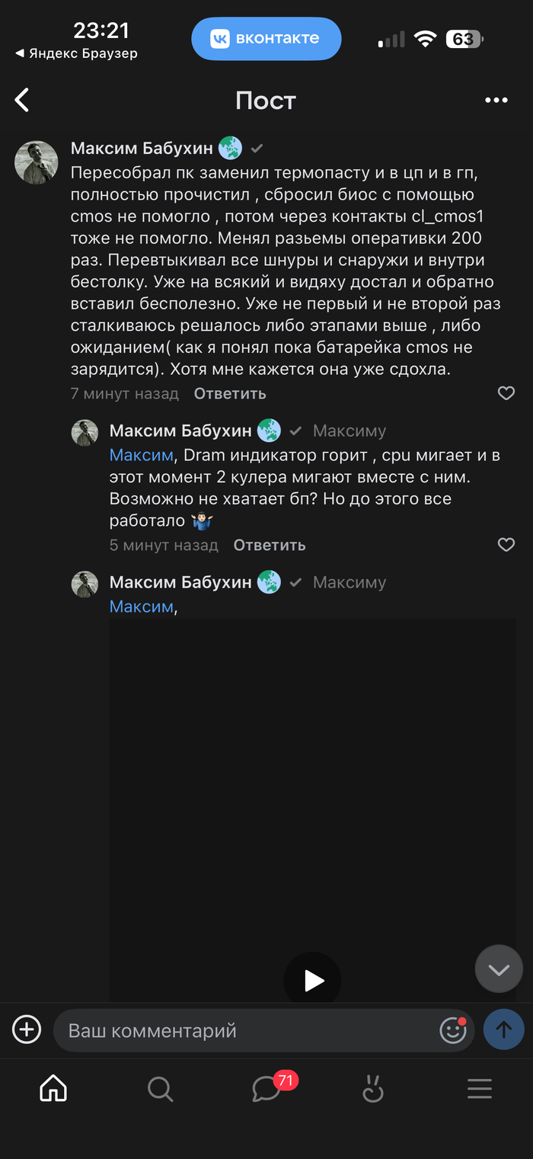Viewport: 533px width, 1159px height.
Task: Like Максим's Dram indicator comment
Action: point(506,545)
